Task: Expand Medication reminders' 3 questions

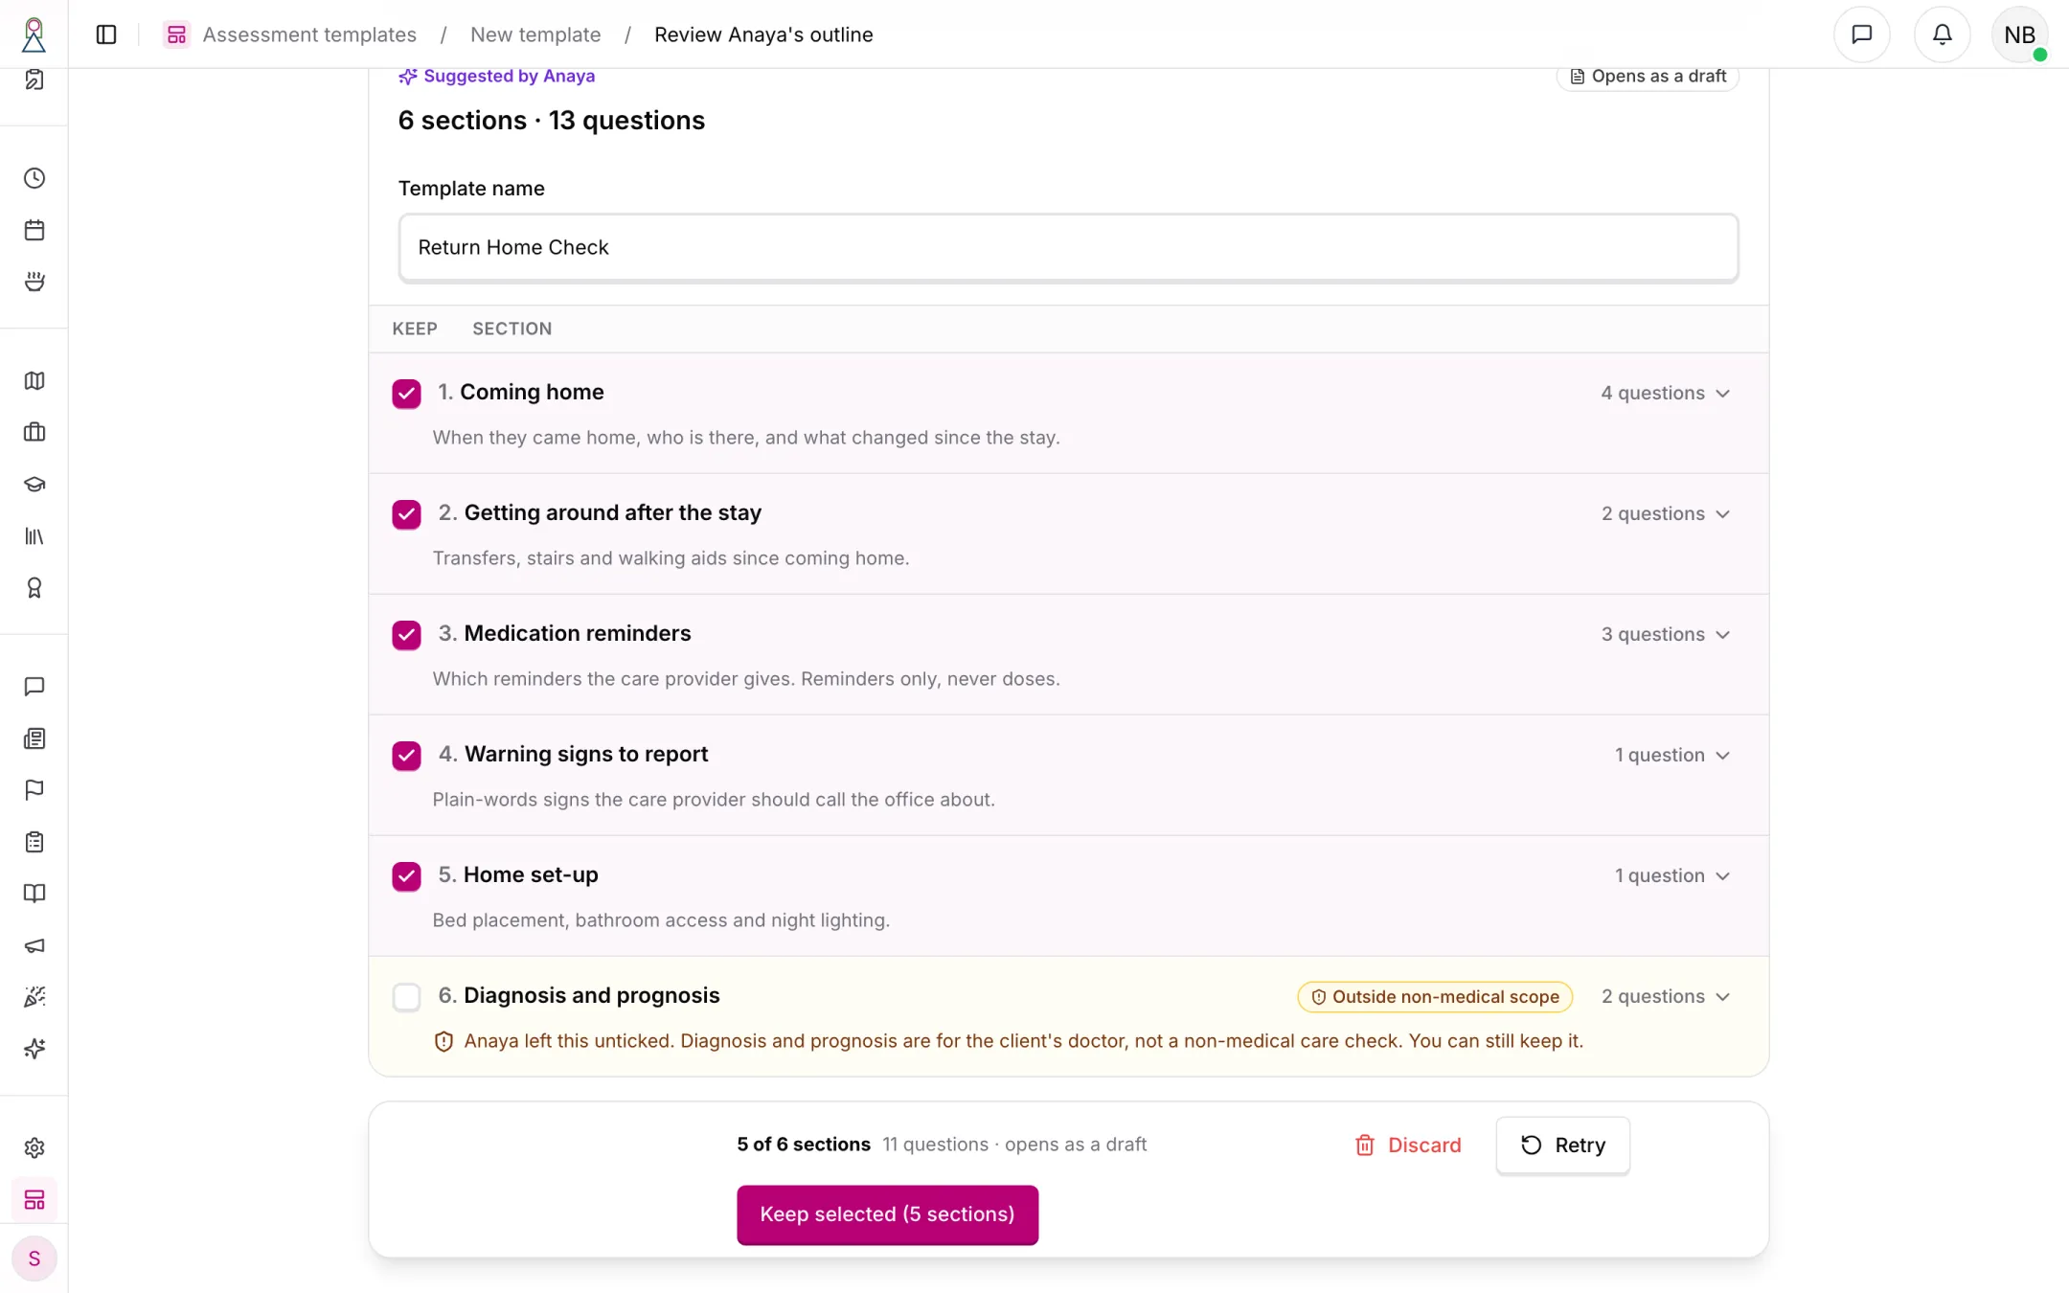Action: [1666, 635]
